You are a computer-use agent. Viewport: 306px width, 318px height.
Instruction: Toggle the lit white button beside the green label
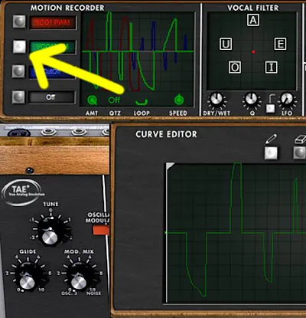[19, 46]
